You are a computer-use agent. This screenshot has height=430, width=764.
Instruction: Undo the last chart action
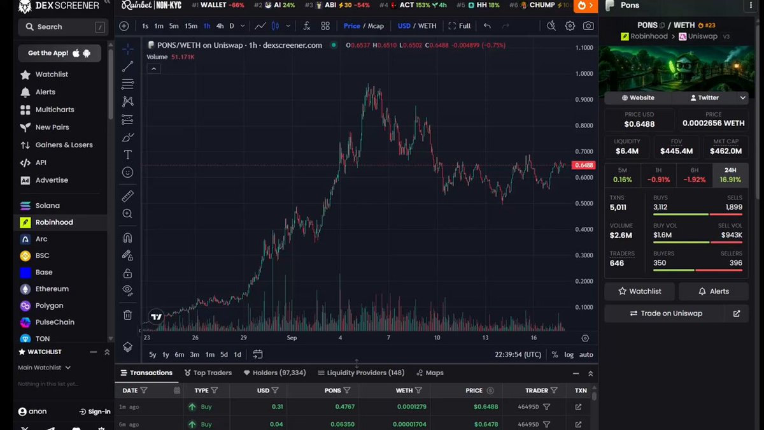[x=487, y=26]
